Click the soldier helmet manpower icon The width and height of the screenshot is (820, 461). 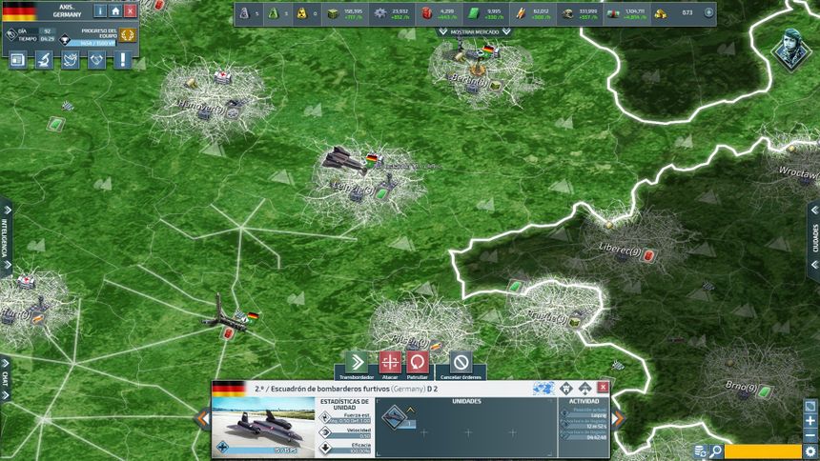(567, 13)
